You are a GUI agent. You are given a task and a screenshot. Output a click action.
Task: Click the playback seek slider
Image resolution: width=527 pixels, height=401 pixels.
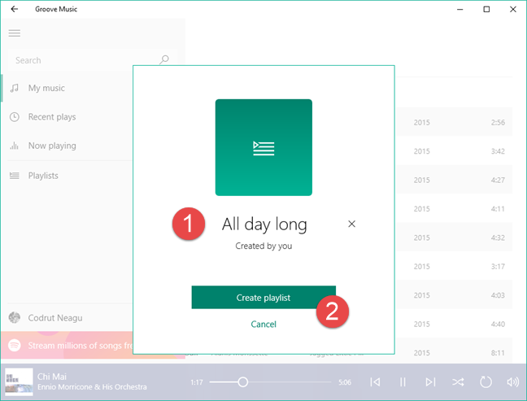point(270,382)
